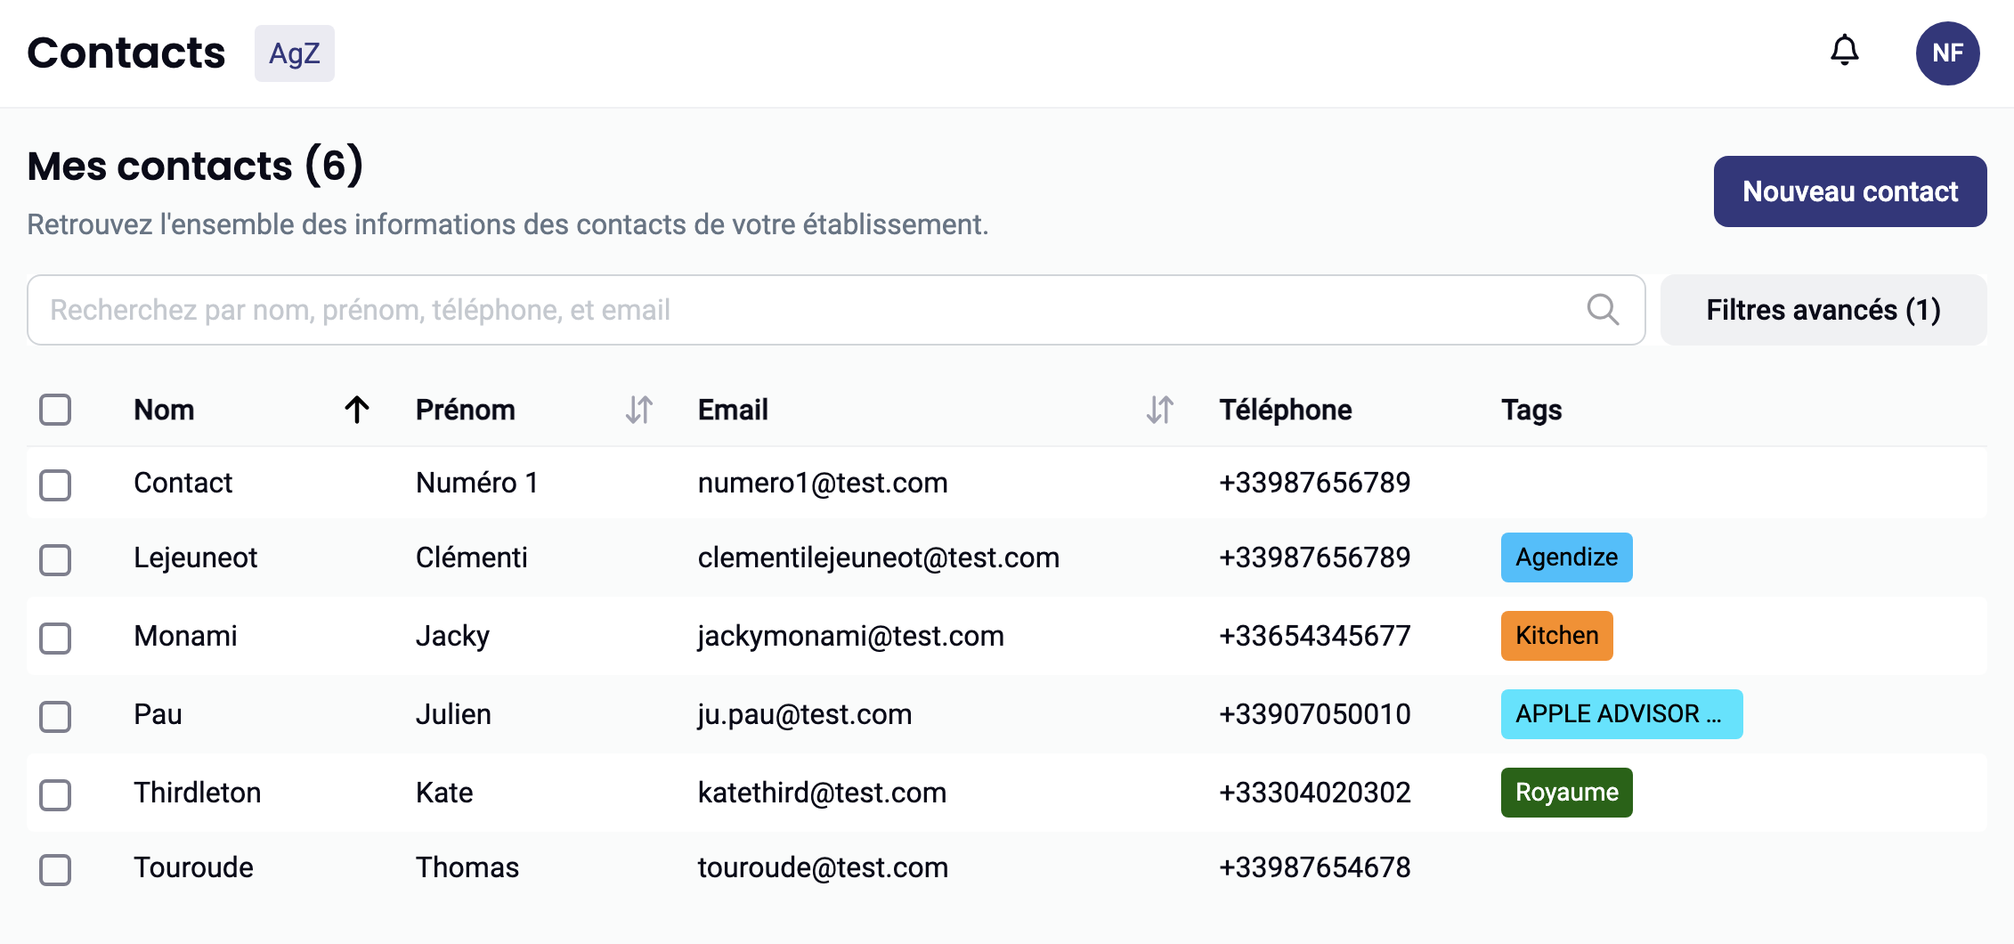The height and width of the screenshot is (944, 2014).
Task: Click the Nom column header
Action: click(x=164, y=410)
